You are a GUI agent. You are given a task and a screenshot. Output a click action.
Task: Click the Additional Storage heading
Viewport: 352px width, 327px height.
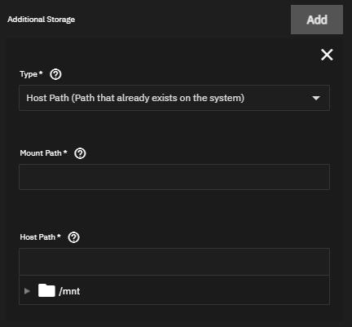pos(42,20)
